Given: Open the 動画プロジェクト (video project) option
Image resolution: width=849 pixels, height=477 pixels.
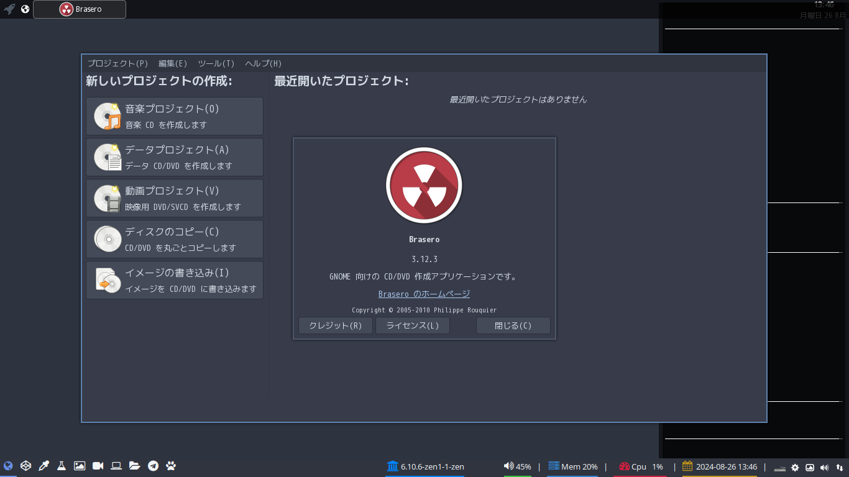Looking at the screenshot, I should tap(107, 198).
